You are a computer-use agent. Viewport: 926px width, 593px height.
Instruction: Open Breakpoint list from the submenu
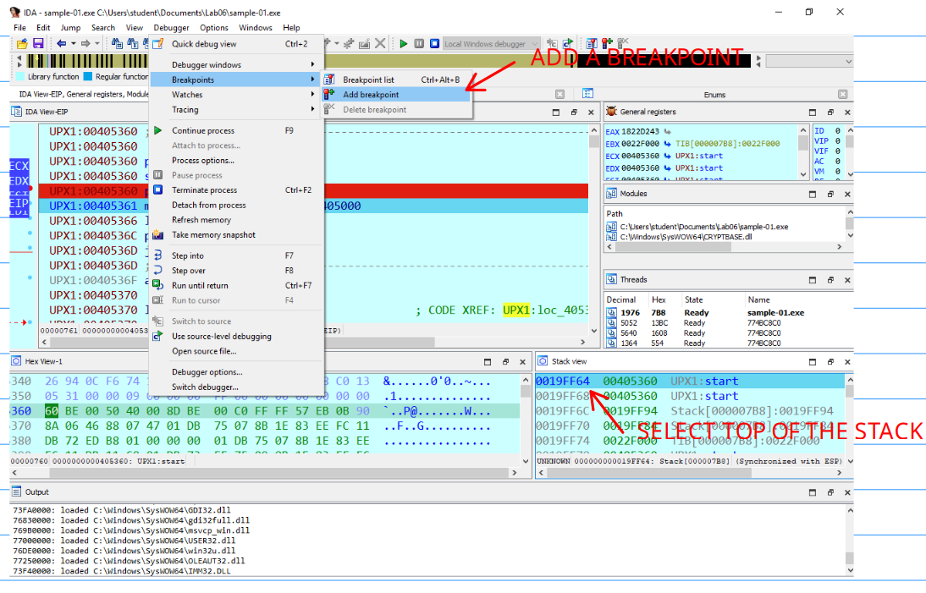[x=397, y=80]
